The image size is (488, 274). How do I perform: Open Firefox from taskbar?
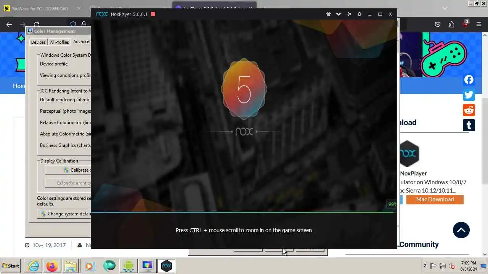point(52,266)
